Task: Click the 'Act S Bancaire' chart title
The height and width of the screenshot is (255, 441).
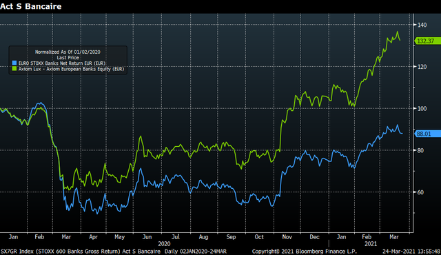Action: coord(30,6)
